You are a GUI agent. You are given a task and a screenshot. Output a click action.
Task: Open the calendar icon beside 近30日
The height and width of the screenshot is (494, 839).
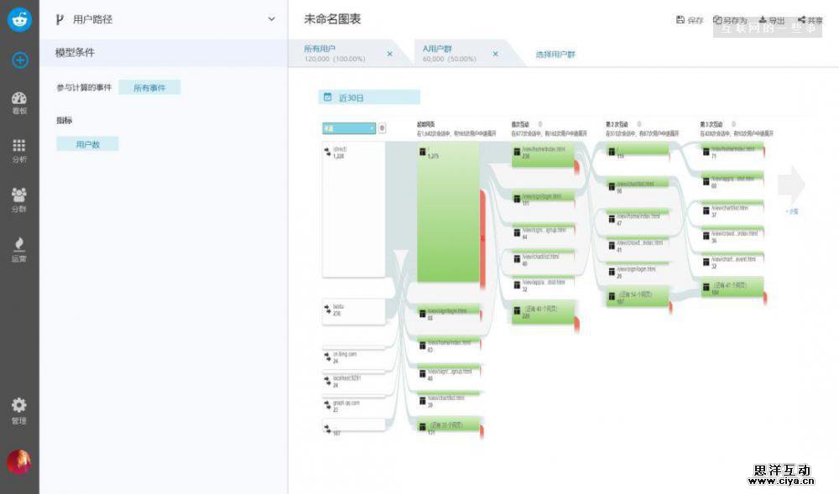tap(327, 96)
